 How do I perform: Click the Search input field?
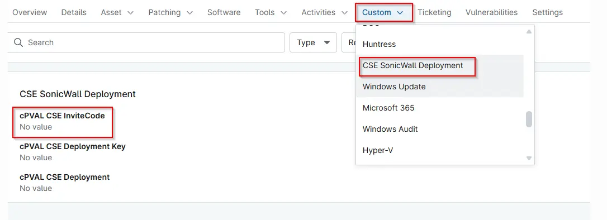pos(146,42)
